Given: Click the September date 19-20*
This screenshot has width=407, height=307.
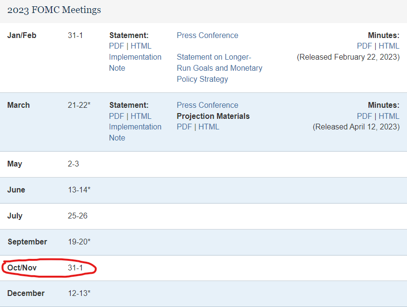Looking at the screenshot, I should click(x=79, y=242).
